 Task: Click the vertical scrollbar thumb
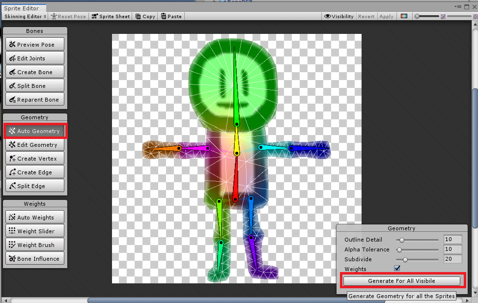pyautogui.click(x=475, y=158)
